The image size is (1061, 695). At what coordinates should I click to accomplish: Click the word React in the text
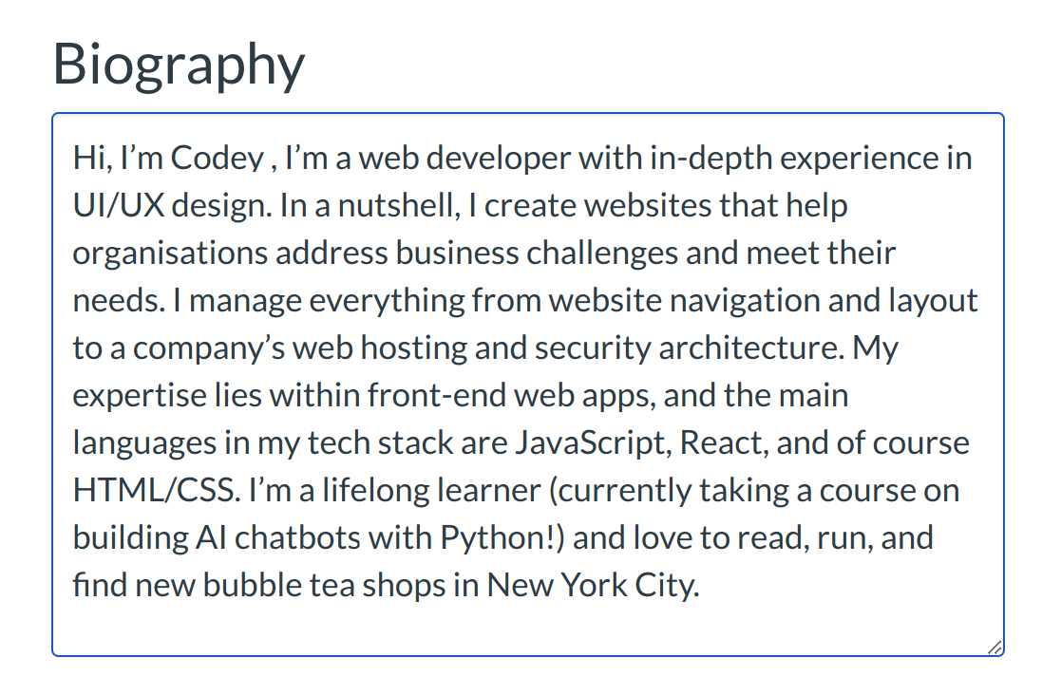pos(724,443)
